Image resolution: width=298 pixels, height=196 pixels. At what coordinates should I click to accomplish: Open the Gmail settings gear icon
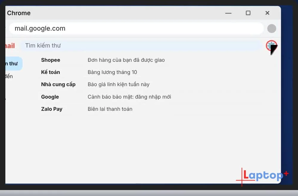click(x=271, y=45)
